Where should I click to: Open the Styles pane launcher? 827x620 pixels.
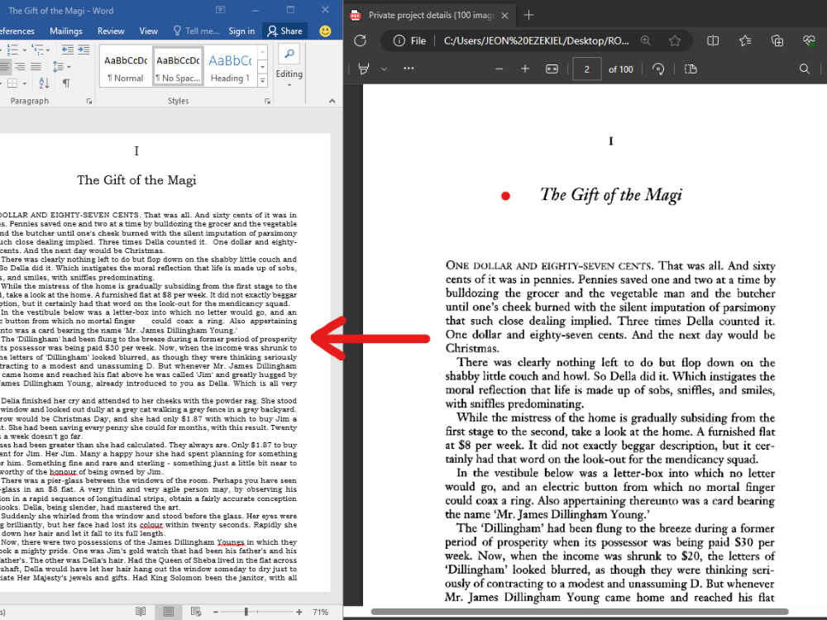click(x=267, y=101)
